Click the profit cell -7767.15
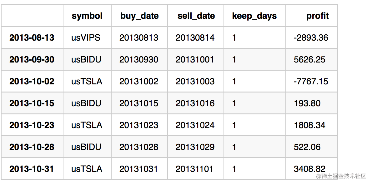 pyautogui.click(x=311, y=82)
